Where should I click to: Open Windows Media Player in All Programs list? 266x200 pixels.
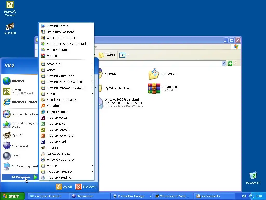[x=66, y=160]
